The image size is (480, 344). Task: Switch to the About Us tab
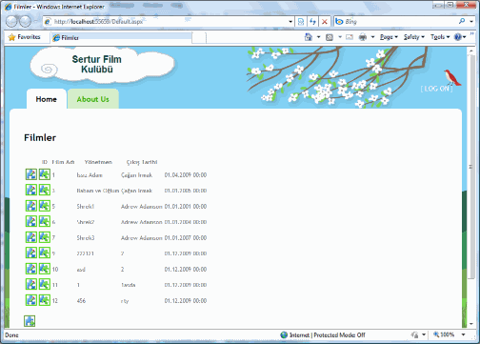(x=93, y=99)
